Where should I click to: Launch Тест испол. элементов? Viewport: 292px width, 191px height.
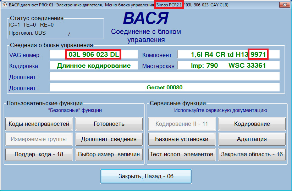pyautogui.click(x=181, y=155)
